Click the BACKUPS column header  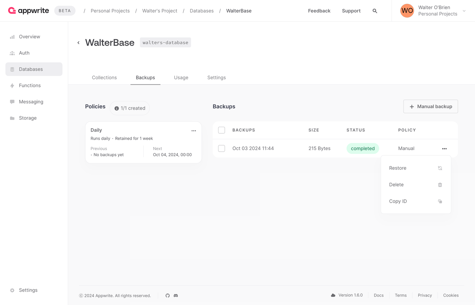click(244, 130)
